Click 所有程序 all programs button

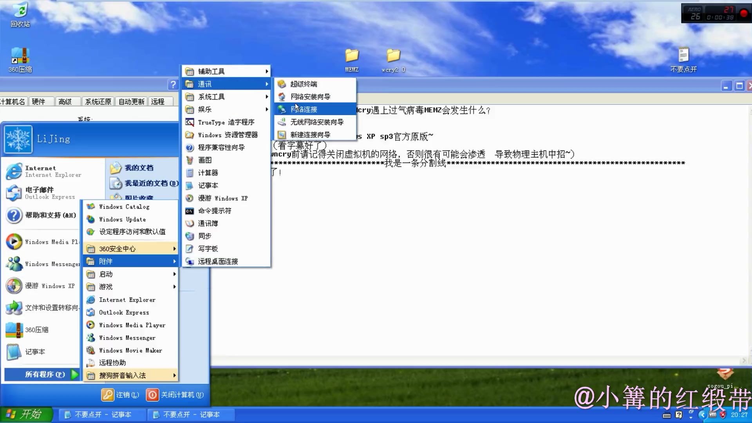[x=42, y=374]
